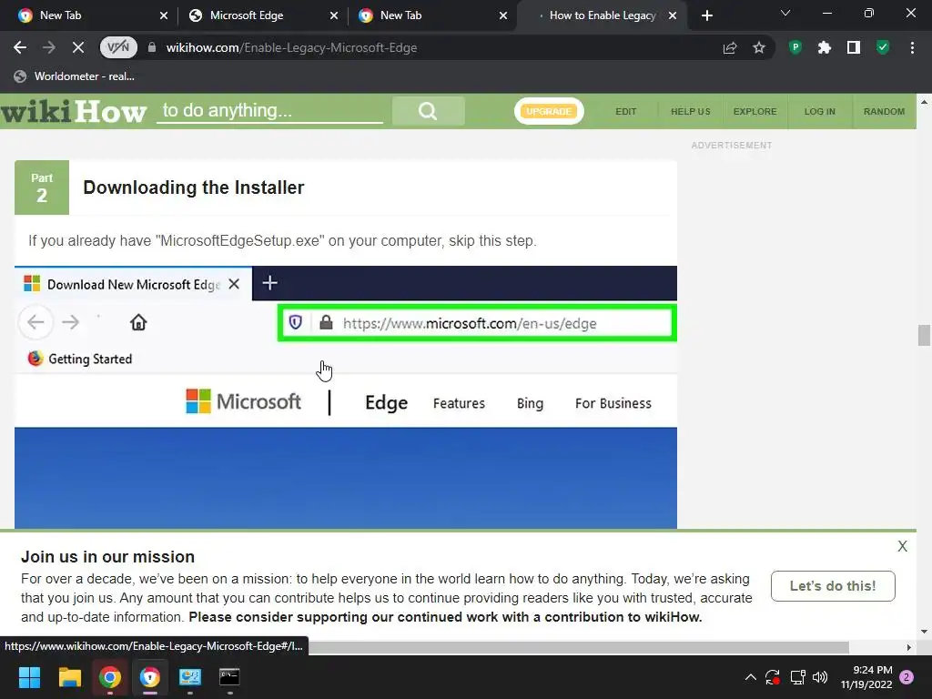The height and width of the screenshot is (699, 932).
Task: Click the scrollbar up arrow
Action: click(924, 101)
